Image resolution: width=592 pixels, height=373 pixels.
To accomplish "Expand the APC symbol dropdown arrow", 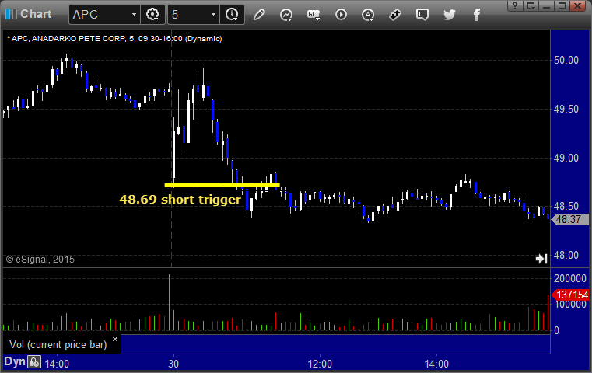I will coord(134,15).
